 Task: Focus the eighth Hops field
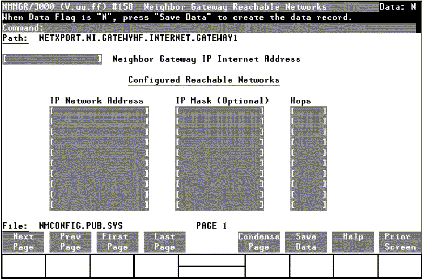[309, 184]
